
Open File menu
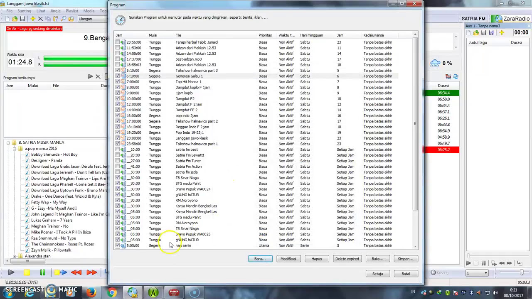[x=9, y=11]
